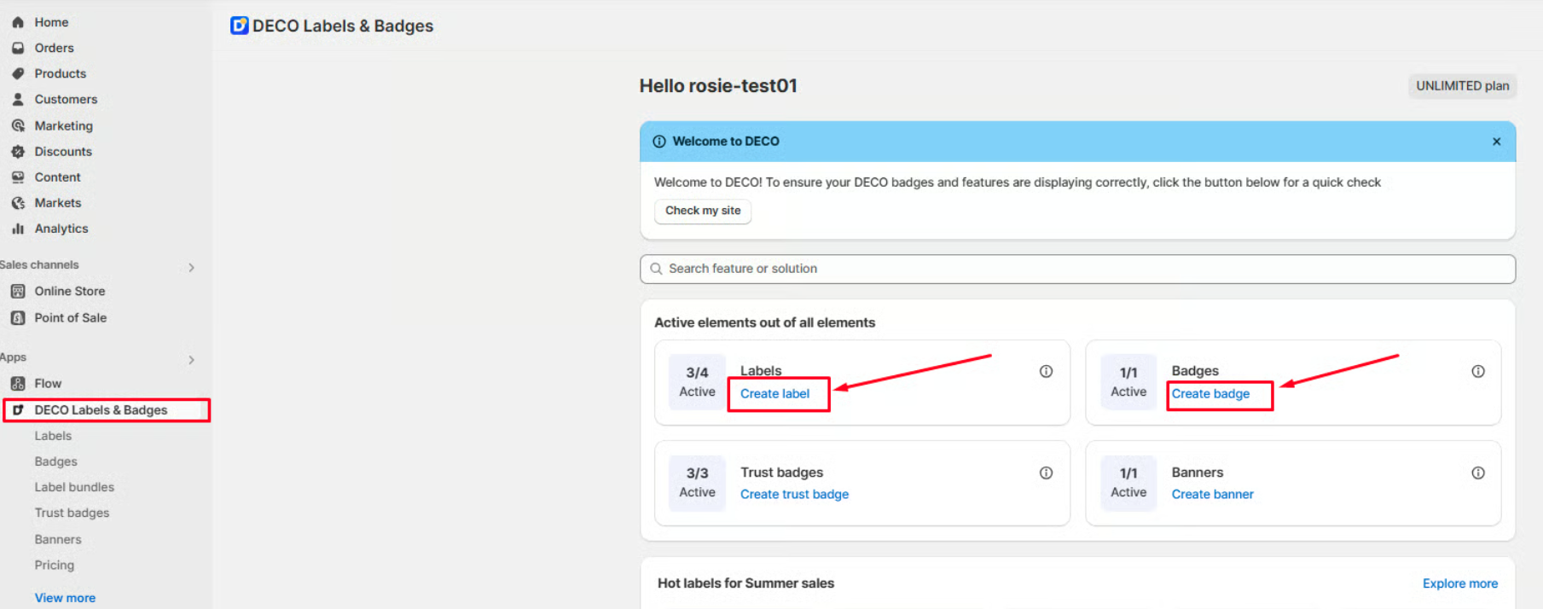
Task: Expand the Apps section chevron
Action: [191, 360]
